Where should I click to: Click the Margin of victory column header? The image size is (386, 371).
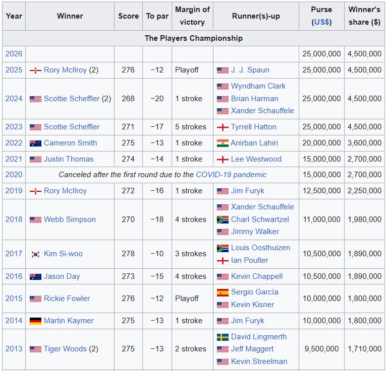point(192,16)
